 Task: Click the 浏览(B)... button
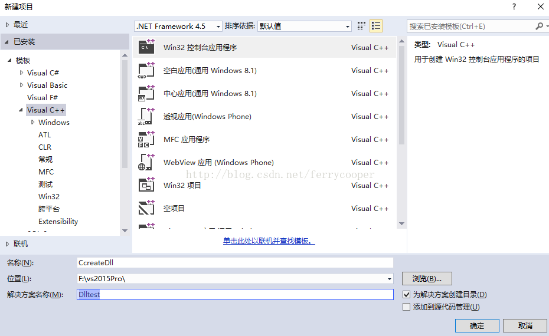pos(427,279)
